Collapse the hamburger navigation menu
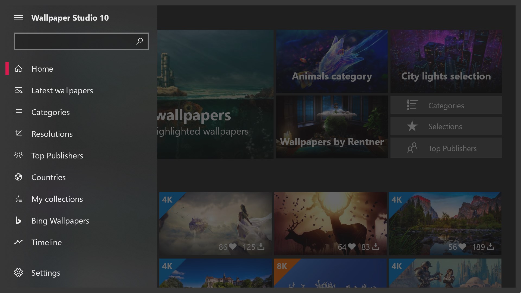Image resolution: width=521 pixels, height=293 pixels. pyautogui.click(x=18, y=18)
